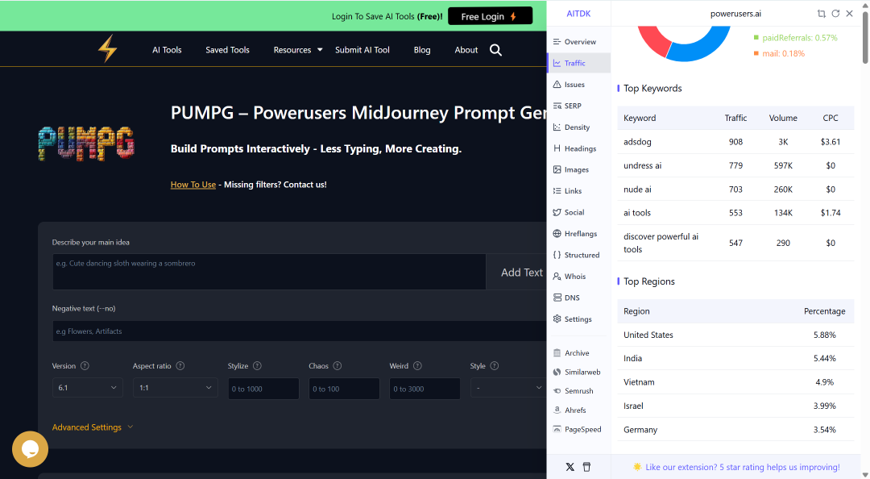Image resolution: width=870 pixels, height=479 pixels.
Task: Click the Chaos 0 to 100 field
Action: 344,389
